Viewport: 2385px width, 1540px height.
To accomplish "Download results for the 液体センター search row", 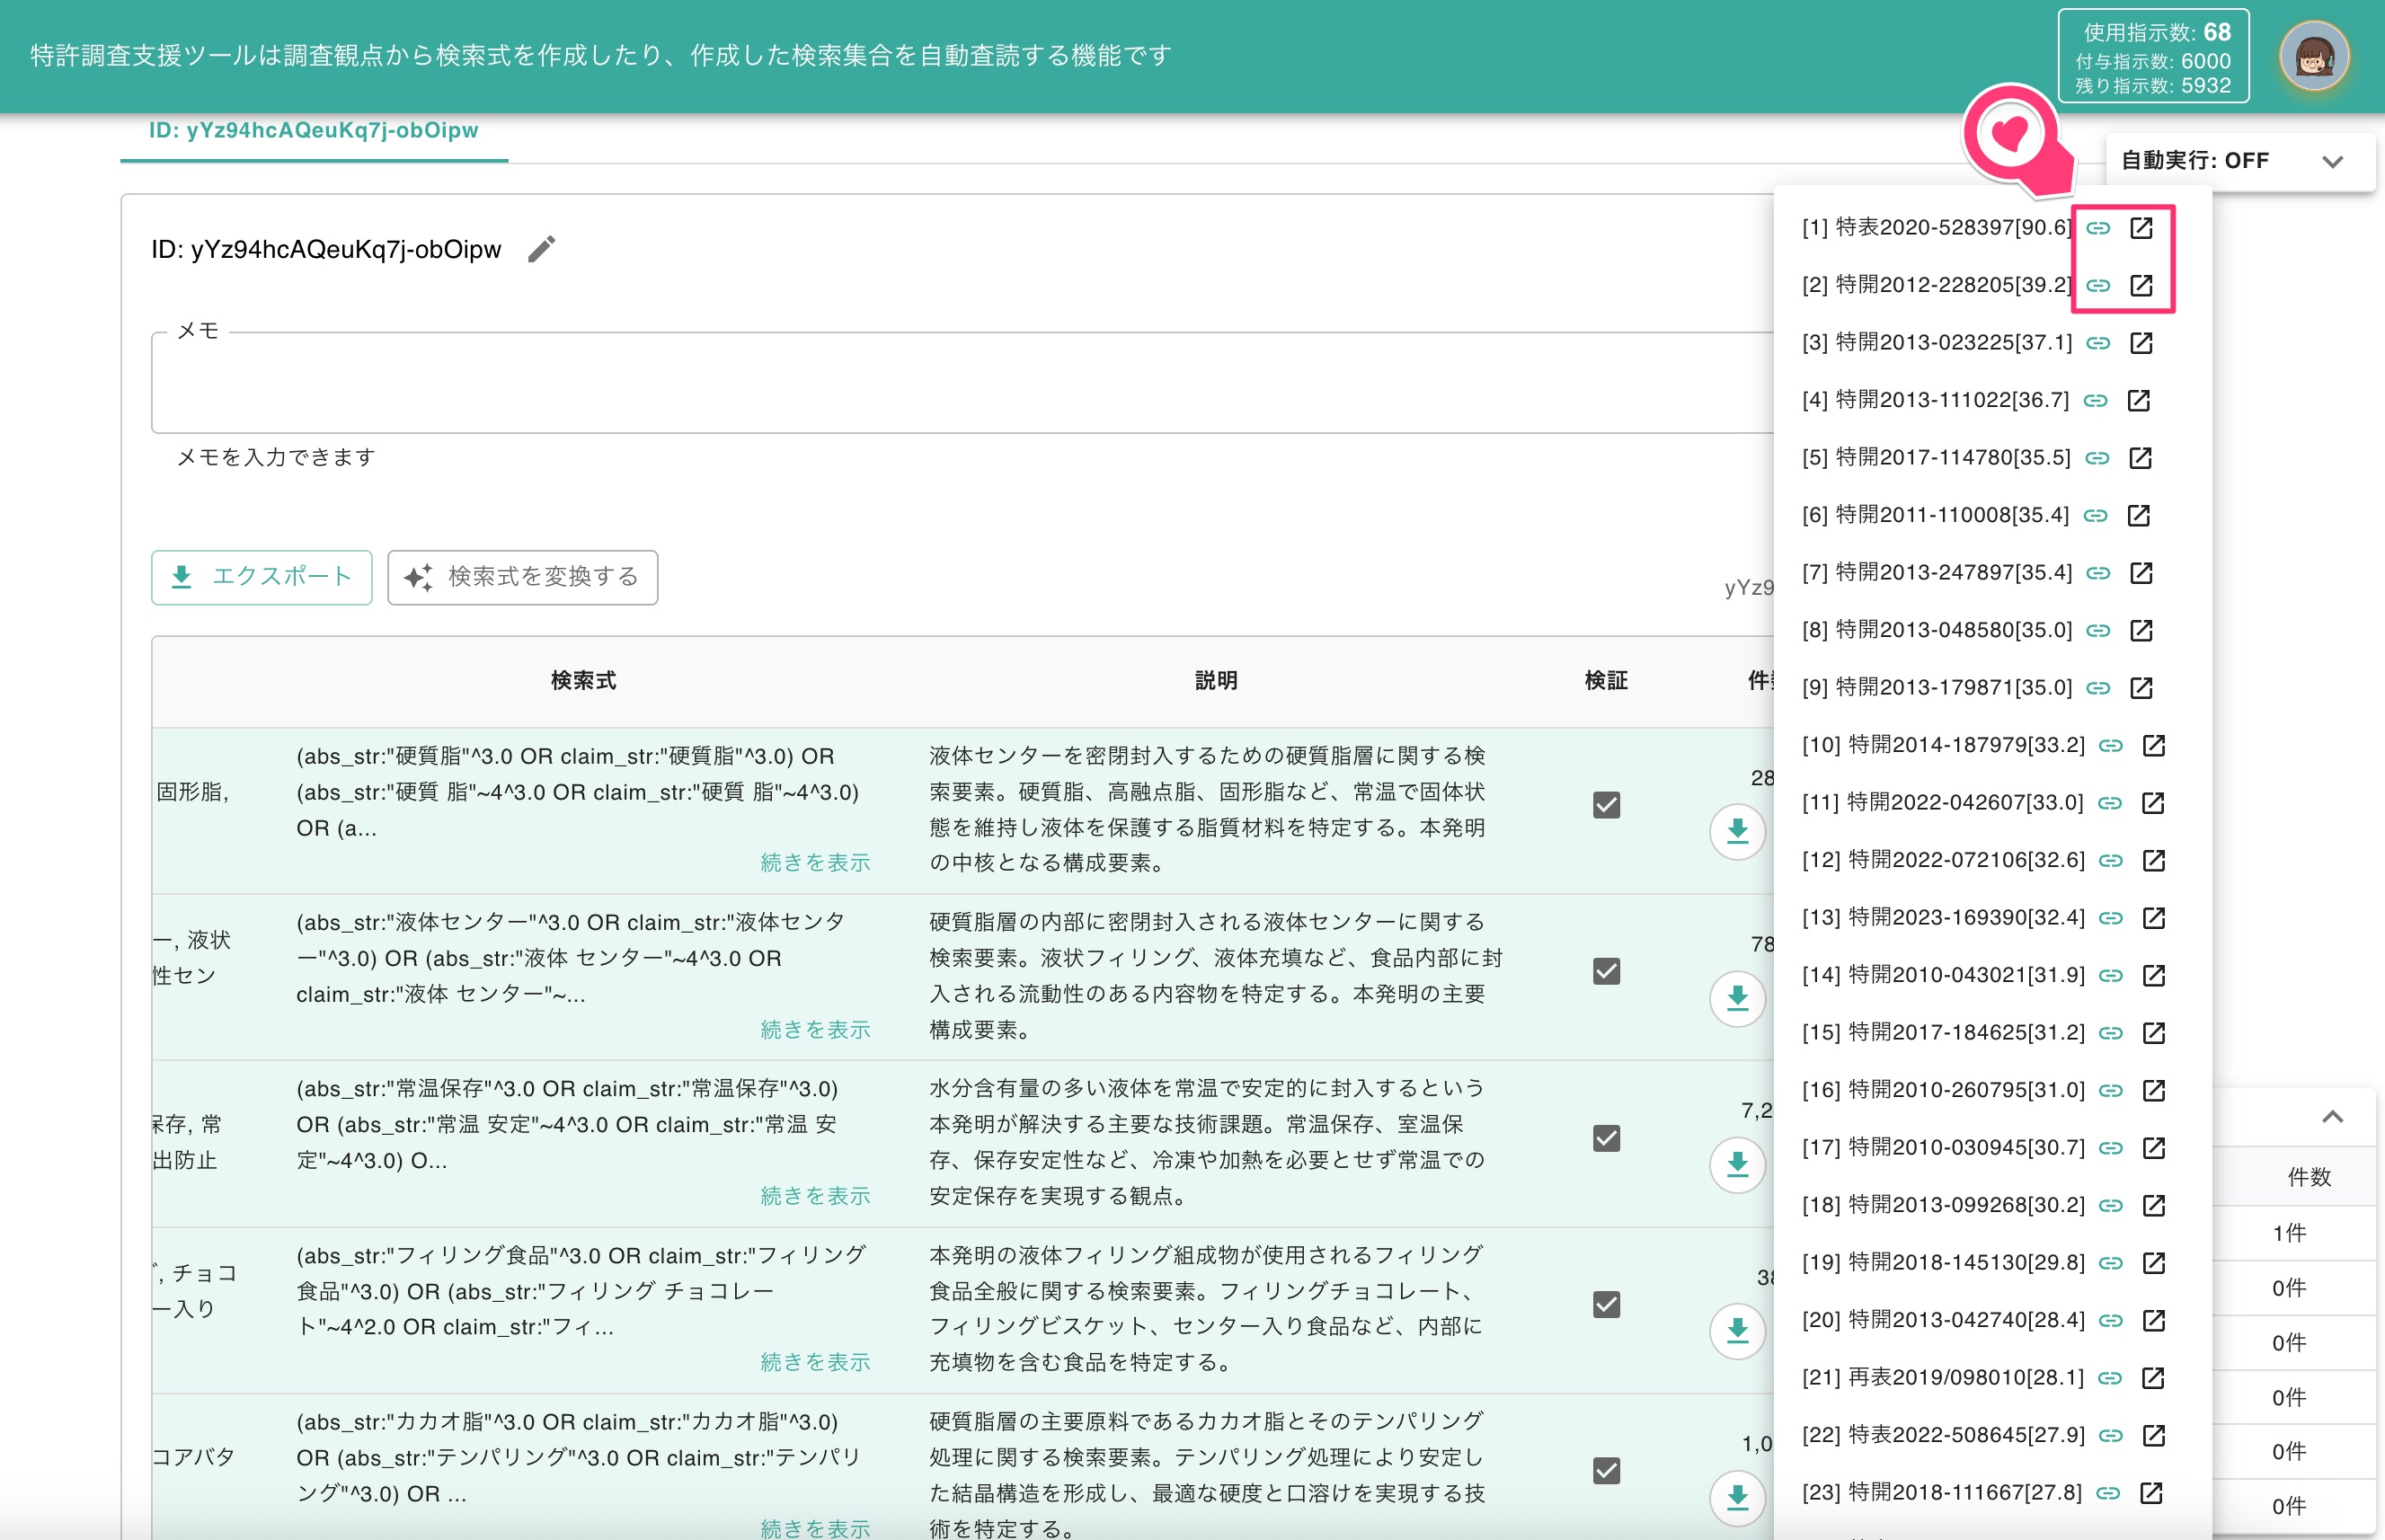I will pyautogui.click(x=1737, y=998).
